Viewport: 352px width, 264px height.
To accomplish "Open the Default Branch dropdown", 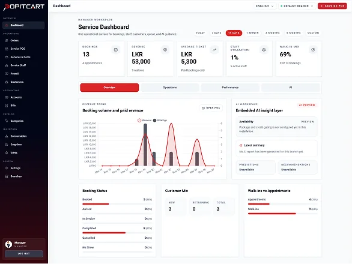I will (x=297, y=6).
